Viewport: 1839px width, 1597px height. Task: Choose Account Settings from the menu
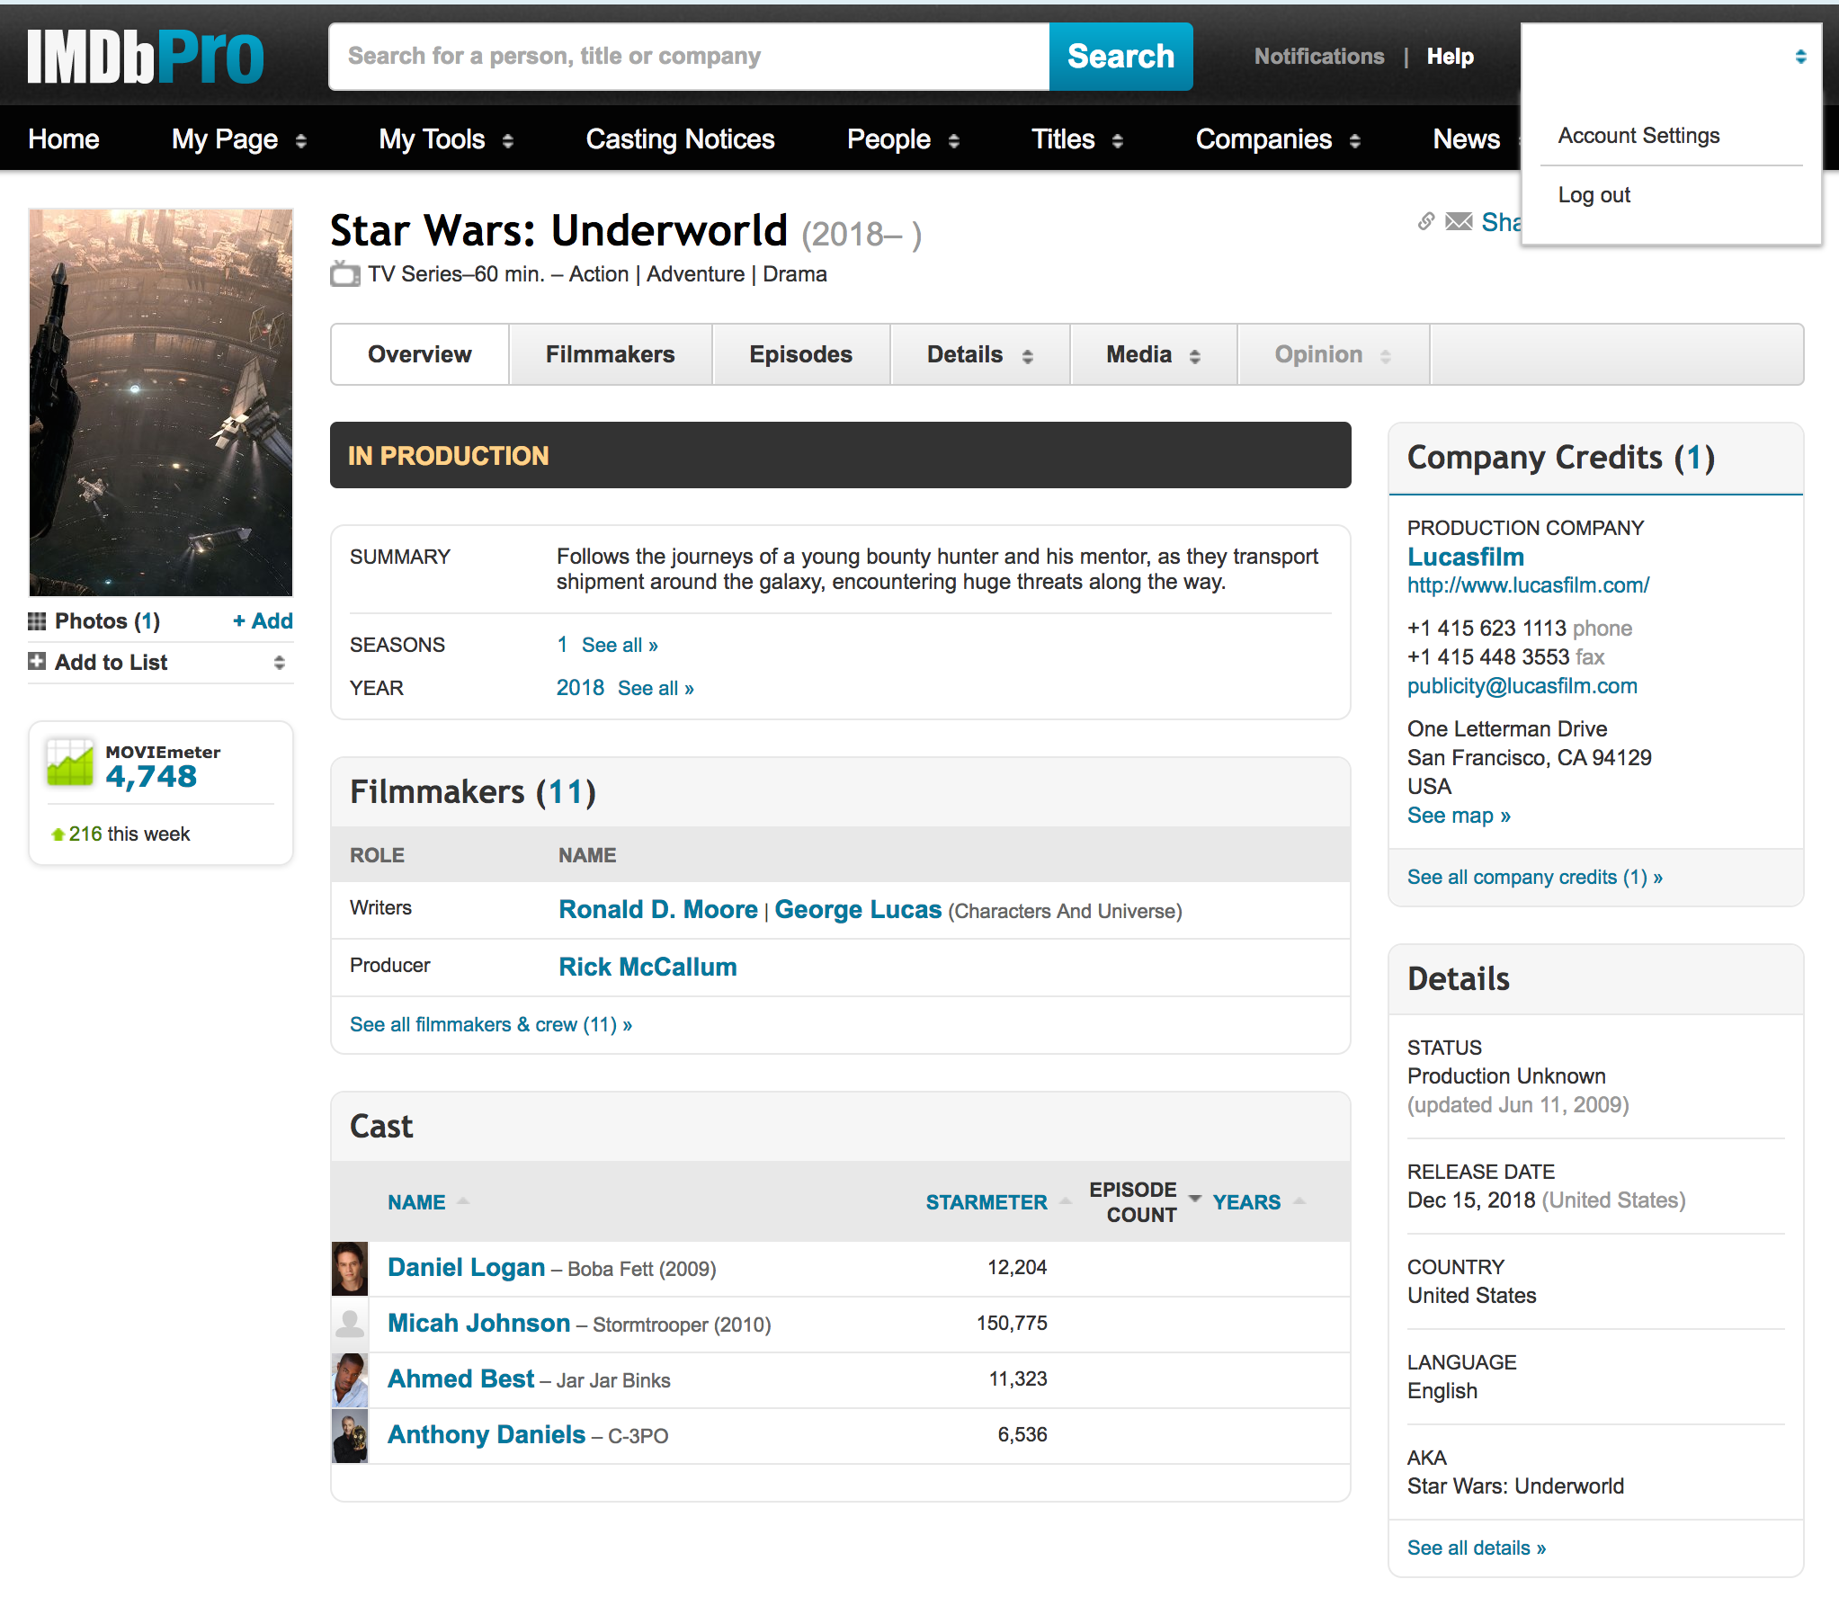(1638, 136)
